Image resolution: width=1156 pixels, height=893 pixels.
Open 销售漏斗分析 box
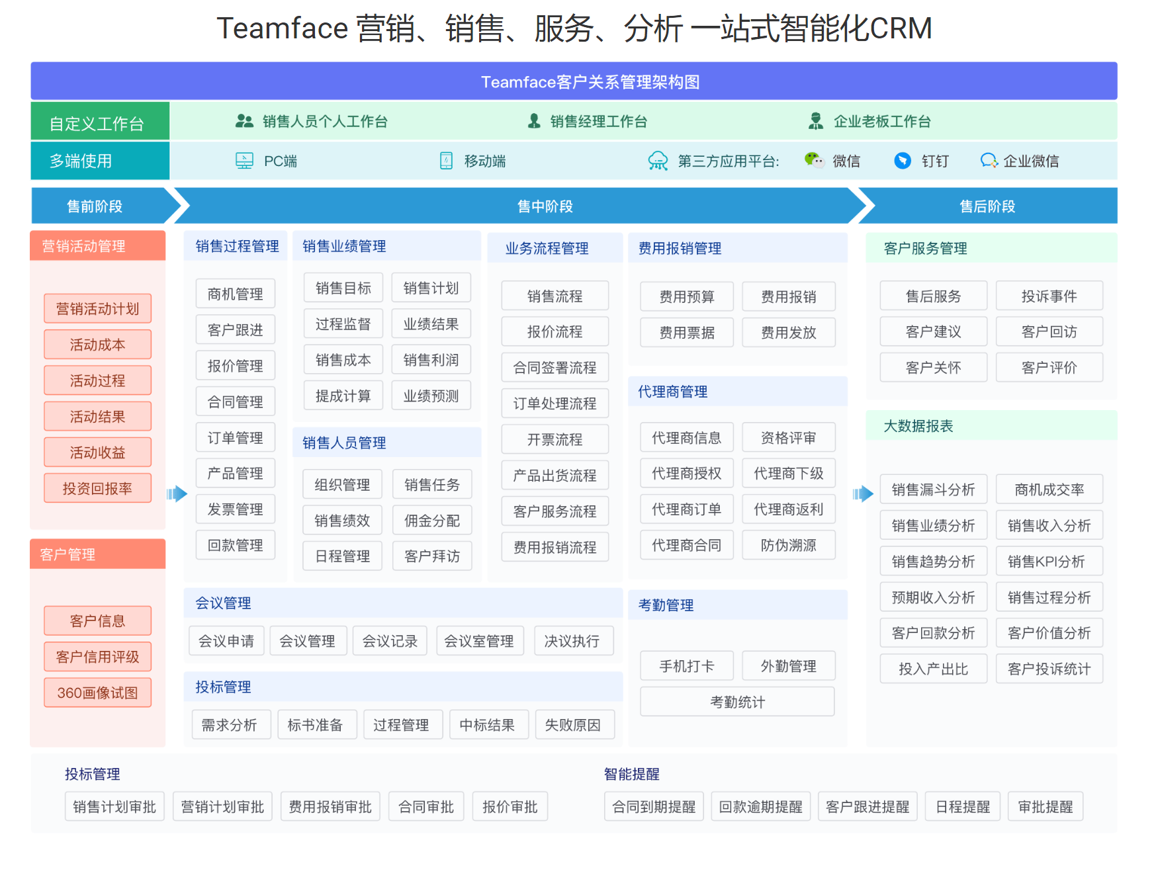click(934, 489)
